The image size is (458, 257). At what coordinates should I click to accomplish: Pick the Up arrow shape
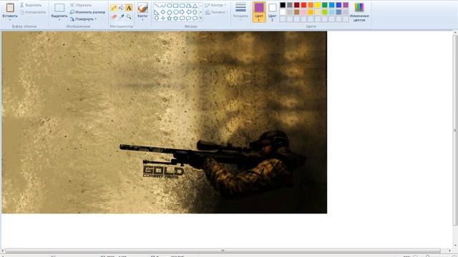195,12
